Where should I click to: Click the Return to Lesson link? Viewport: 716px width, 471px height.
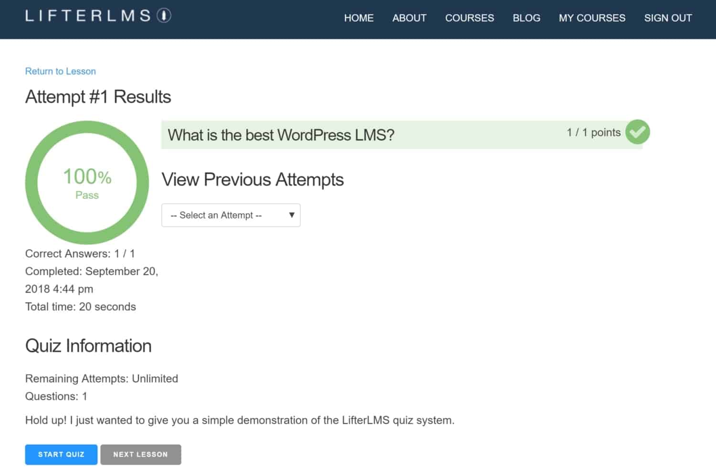(61, 71)
